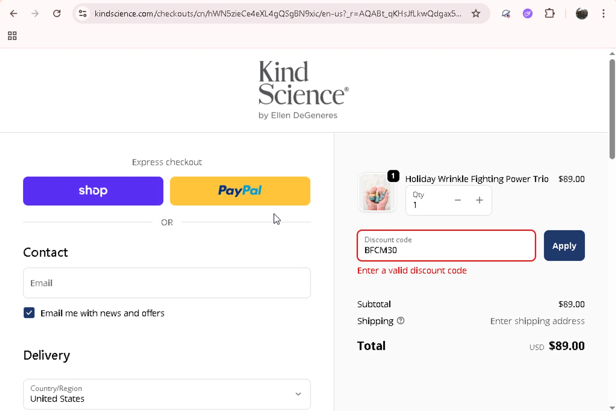616x411 pixels.
Task: Pay with PayPal express checkout
Action: coord(240,191)
